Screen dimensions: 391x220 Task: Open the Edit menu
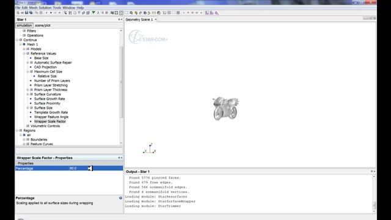click(24, 8)
